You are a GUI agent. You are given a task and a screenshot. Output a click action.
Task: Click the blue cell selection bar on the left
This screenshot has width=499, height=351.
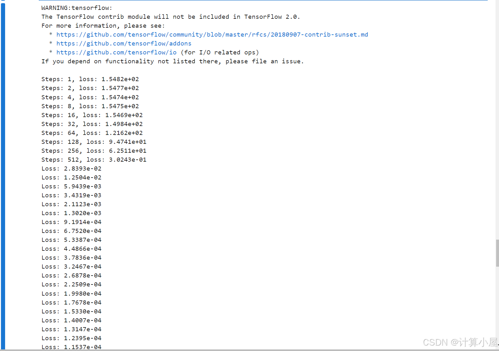point(3,177)
